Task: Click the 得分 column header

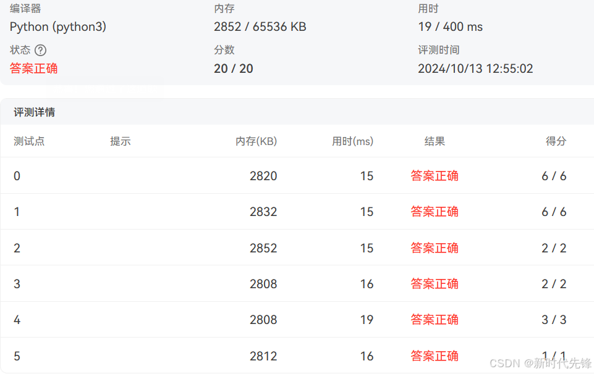Action: coord(556,141)
